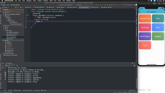Image resolution: width=165 pixels, height=93 pixels.
Task: Expand the build folder
Action: click(x=4, y=26)
